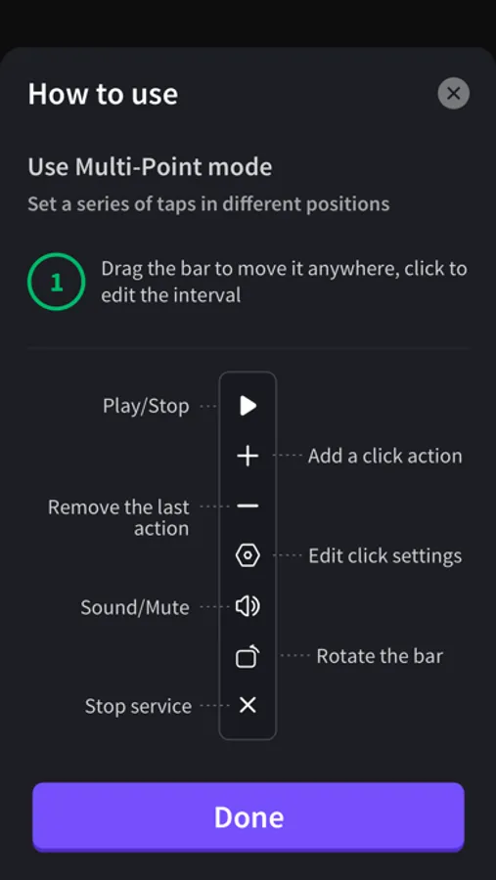
Task: Click the How to use title
Action: point(103,93)
